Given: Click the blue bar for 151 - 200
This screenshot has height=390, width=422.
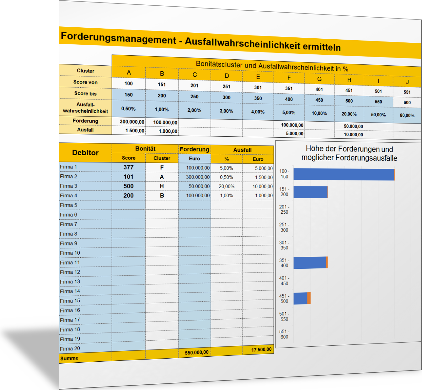Looking at the screenshot, I should point(311,192).
